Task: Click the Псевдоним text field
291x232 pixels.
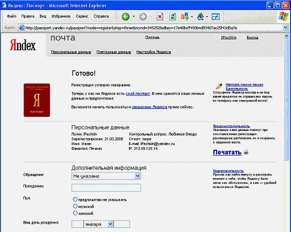Action: click(x=106, y=187)
